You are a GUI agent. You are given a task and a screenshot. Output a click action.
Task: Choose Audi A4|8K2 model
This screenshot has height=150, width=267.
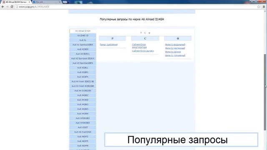(83, 105)
